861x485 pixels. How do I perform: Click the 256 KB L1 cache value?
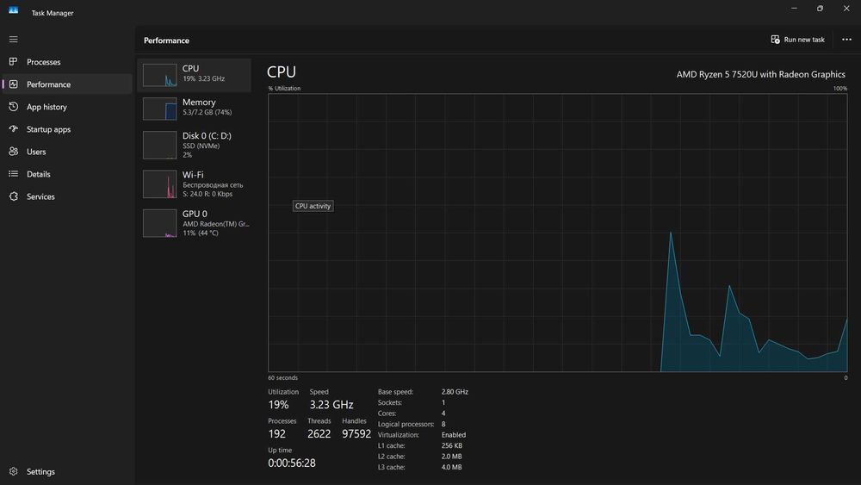[x=452, y=445]
